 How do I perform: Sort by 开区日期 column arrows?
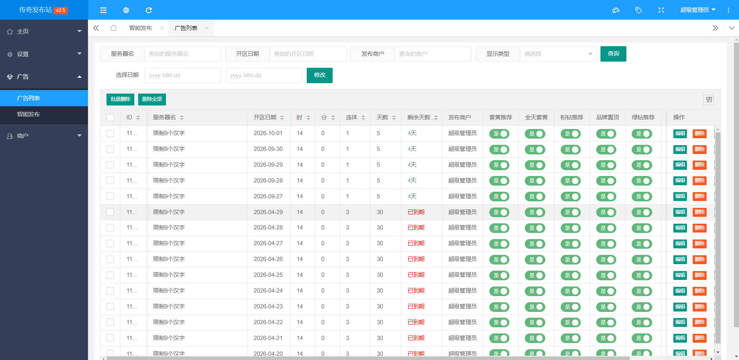pyautogui.click(x=282, y=118)
